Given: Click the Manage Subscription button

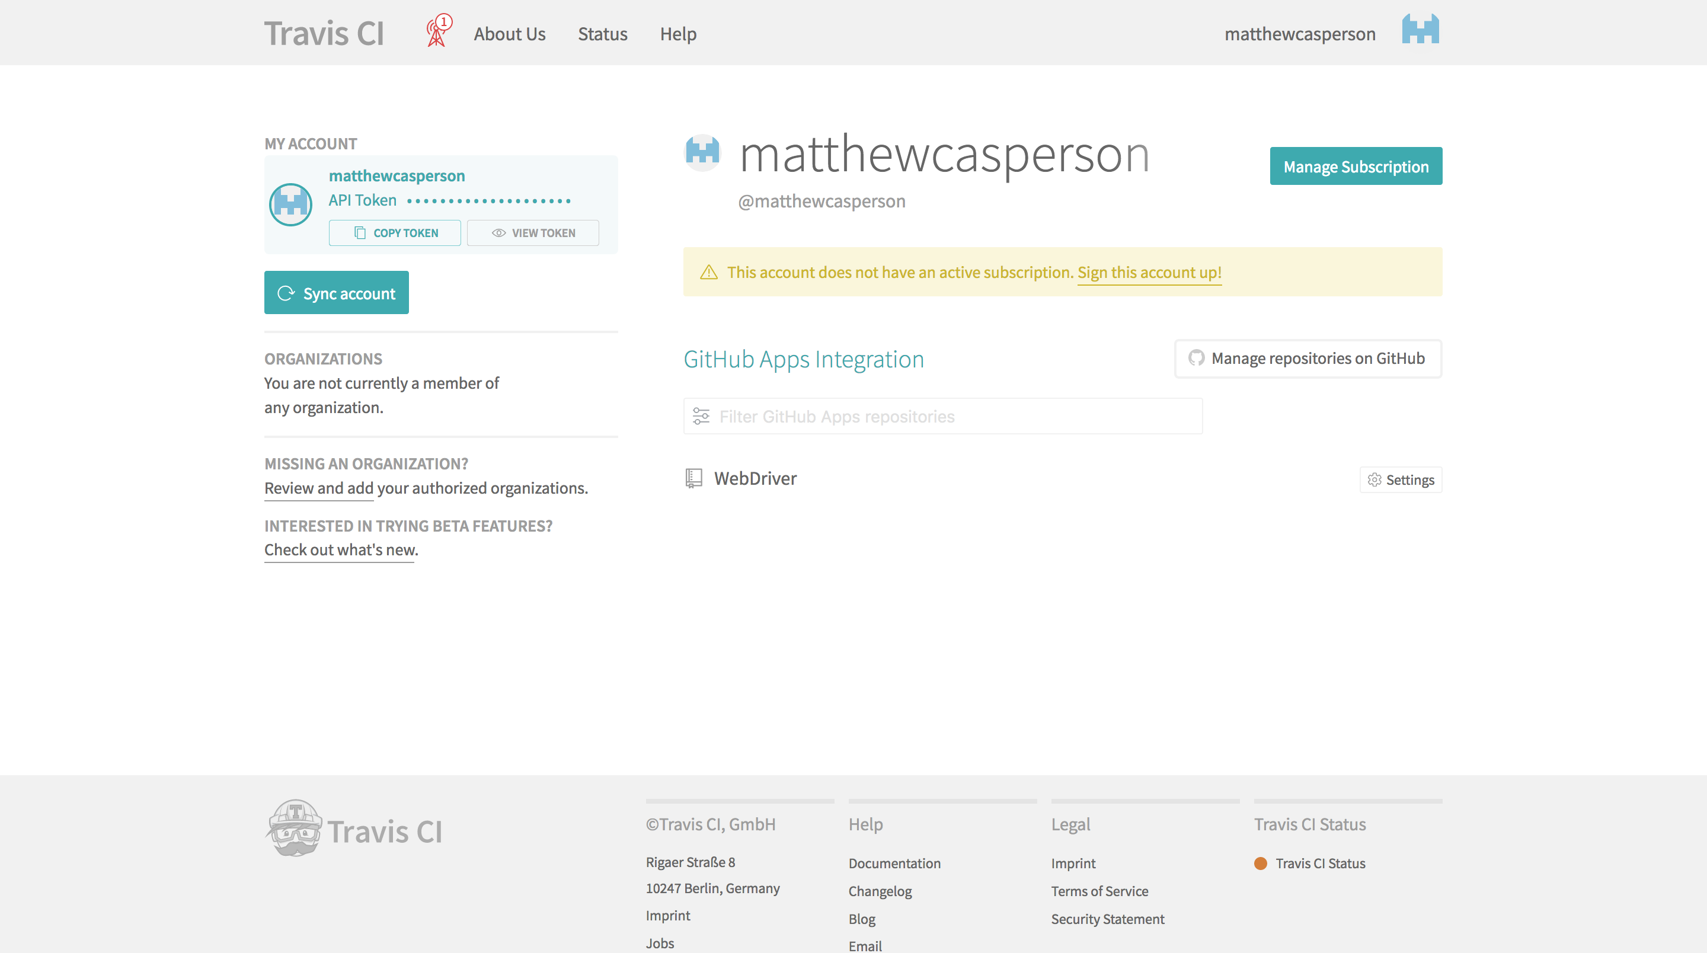Looking at the screenshot, I should point(1355,167).
